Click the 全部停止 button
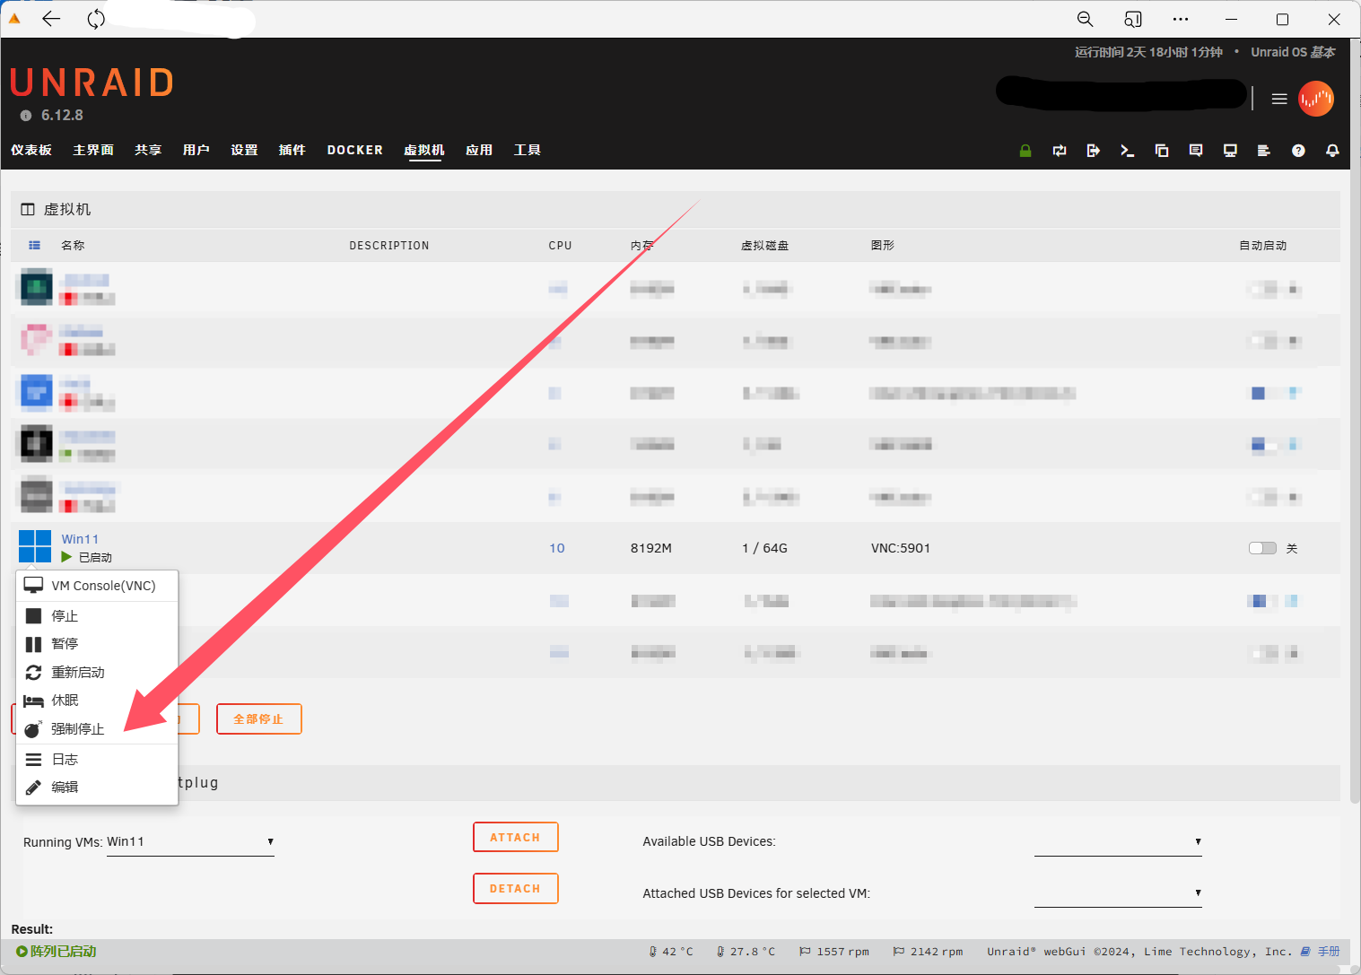This screenshot has width=1361, height=975. click(x=258, y=719)
